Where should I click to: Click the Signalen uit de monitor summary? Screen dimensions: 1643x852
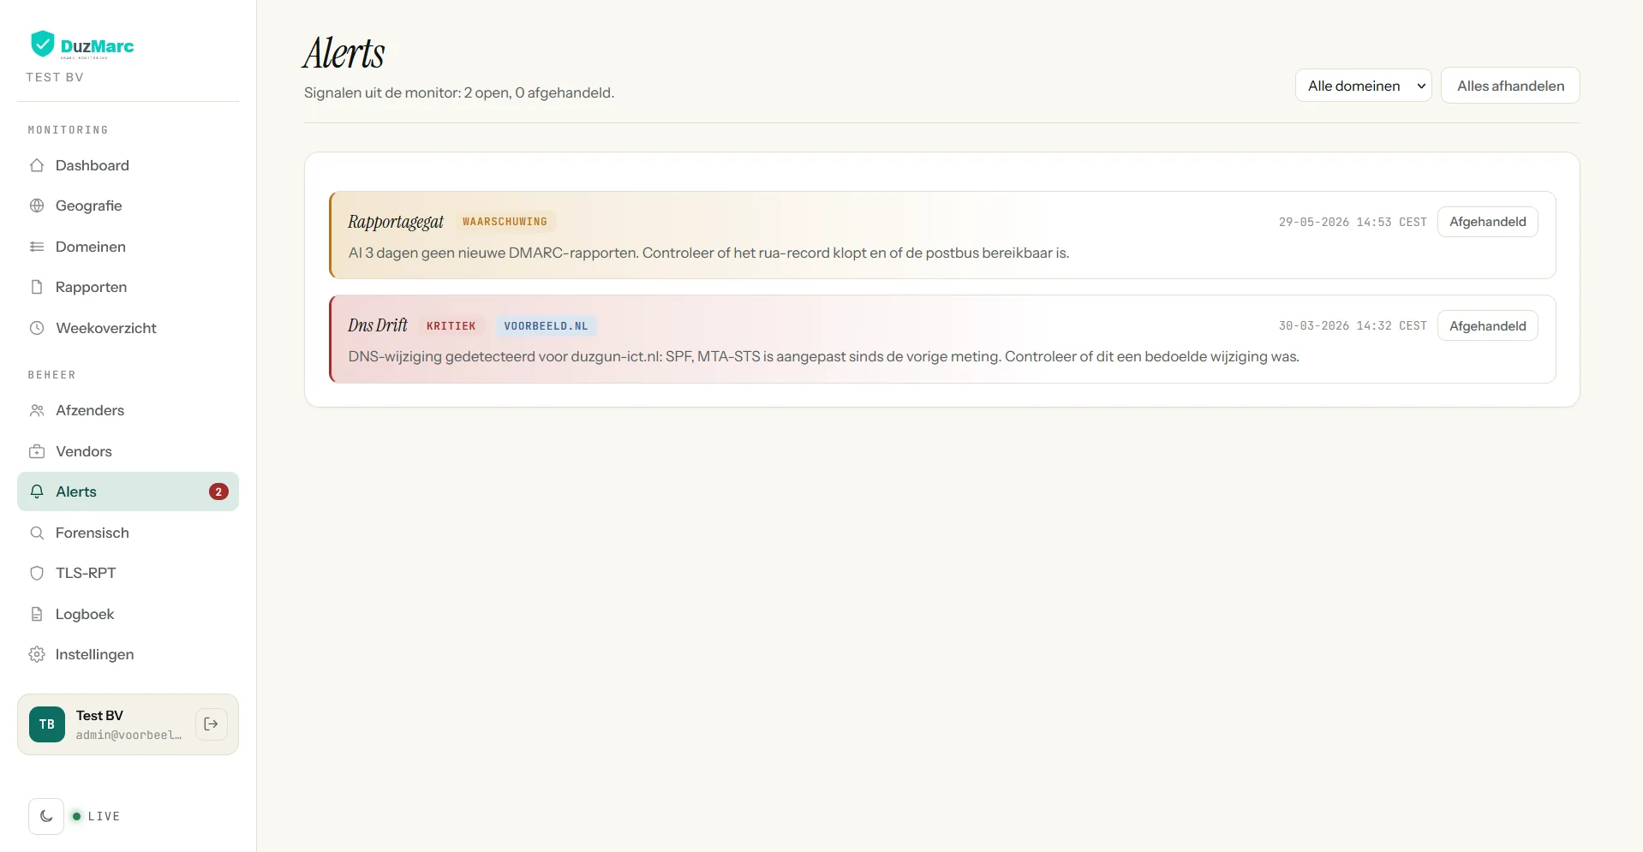pyautogui.click(x=459, y=92)
